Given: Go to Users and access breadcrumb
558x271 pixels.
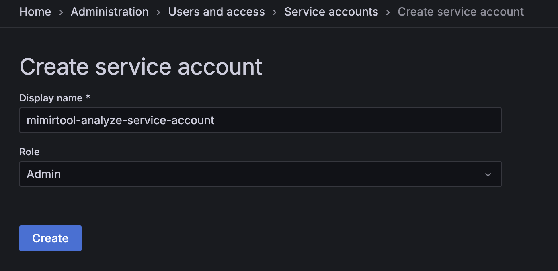Looking at the screenshot, I should point(216,12).
